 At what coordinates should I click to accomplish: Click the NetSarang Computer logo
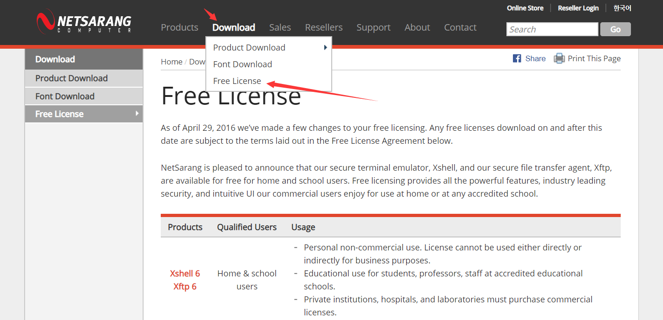84,22
